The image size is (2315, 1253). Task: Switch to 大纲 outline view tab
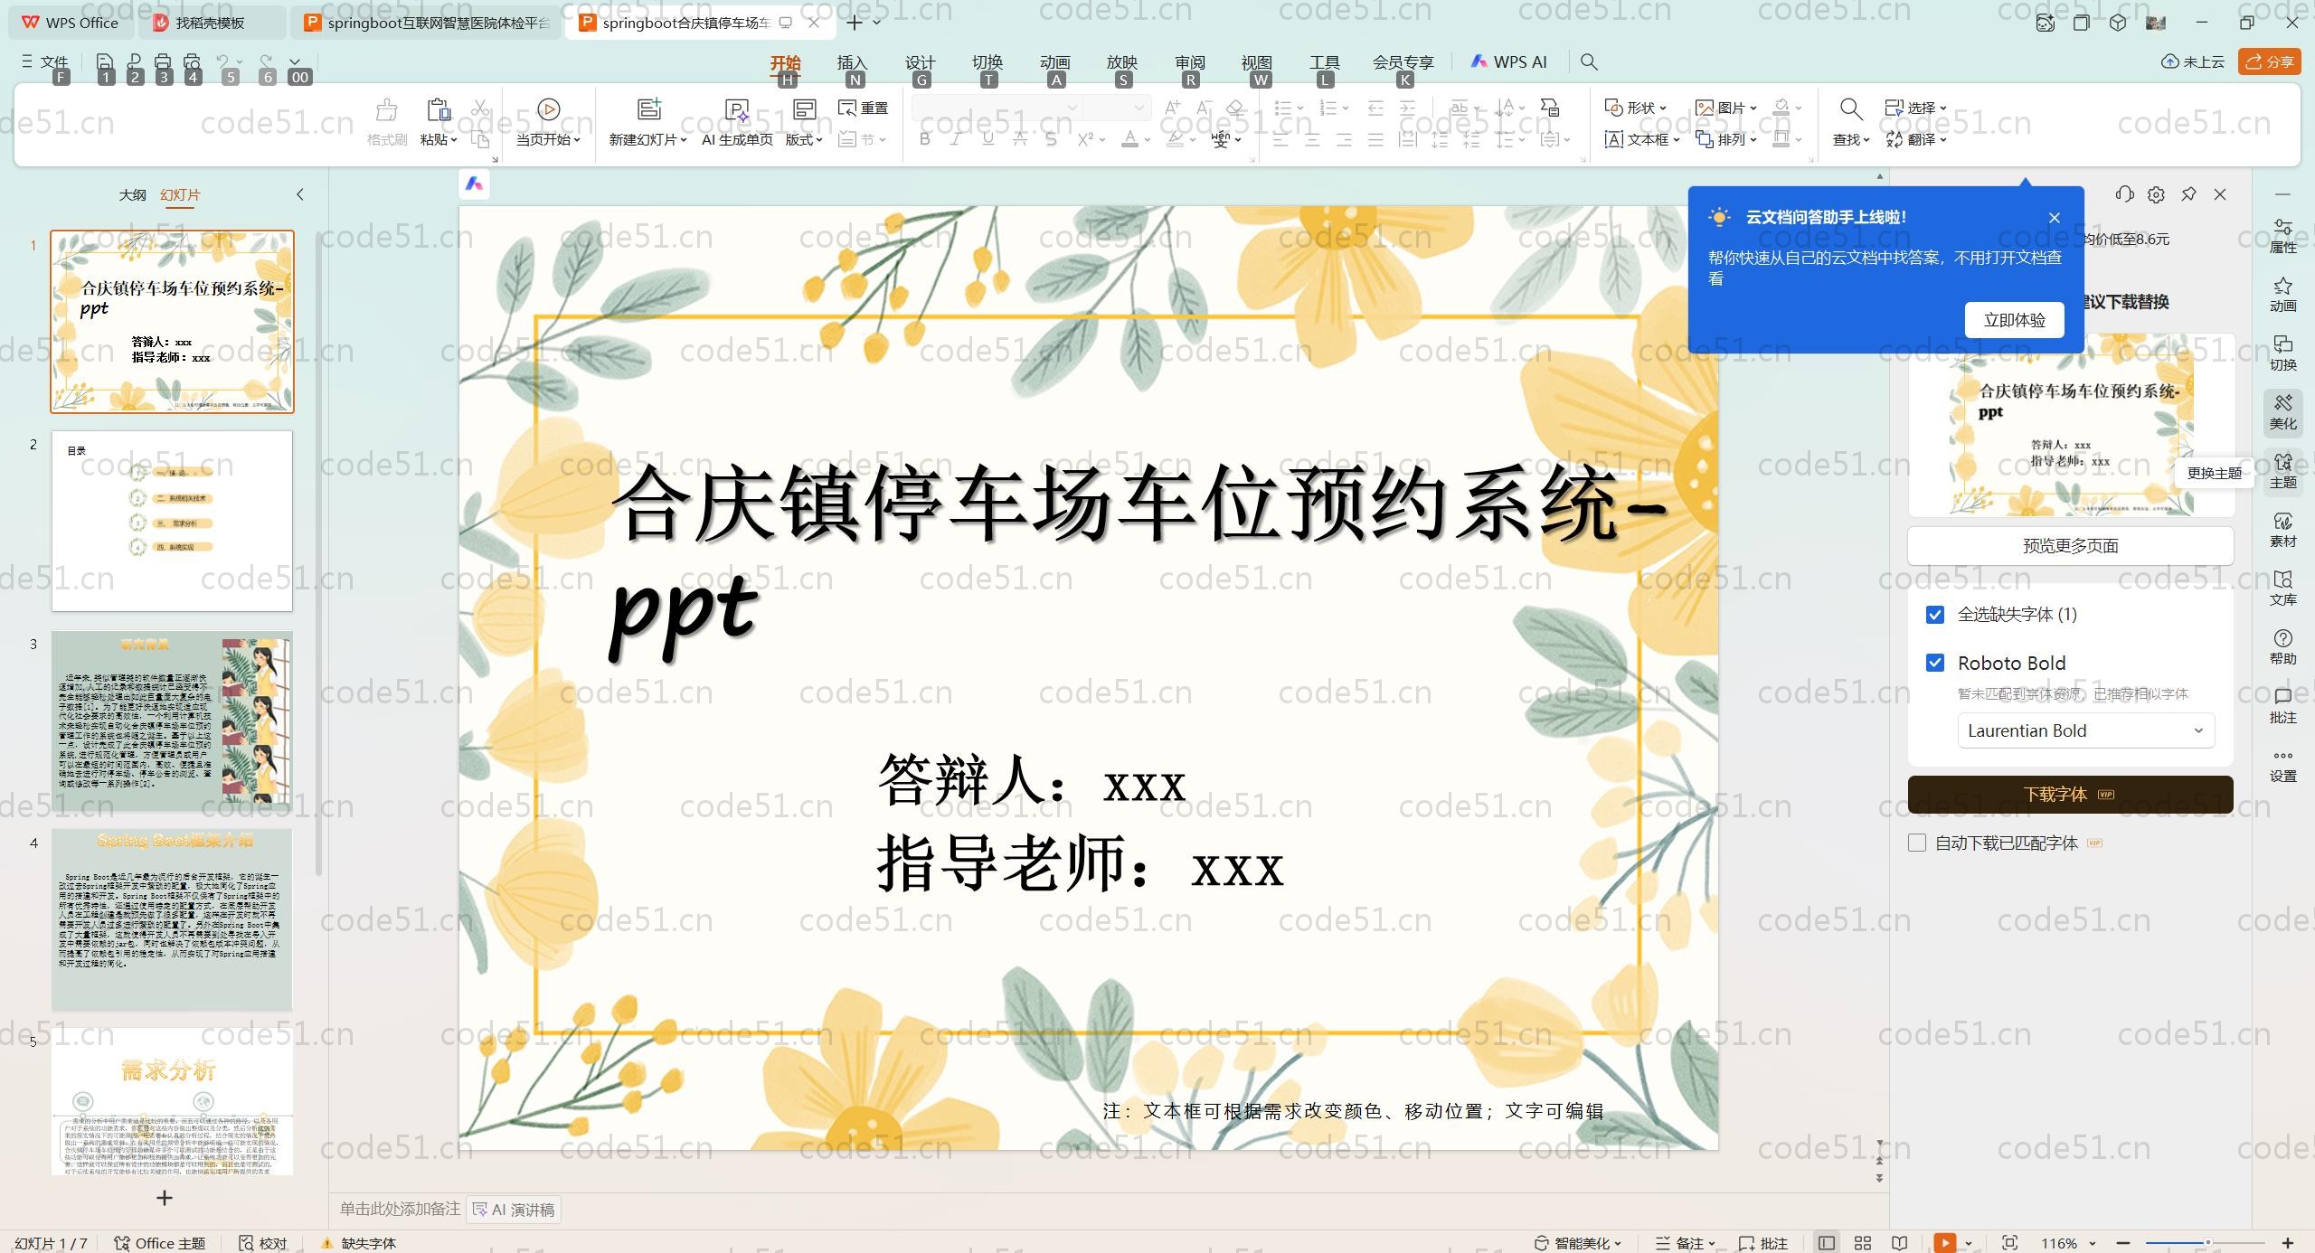click(132, 194)
